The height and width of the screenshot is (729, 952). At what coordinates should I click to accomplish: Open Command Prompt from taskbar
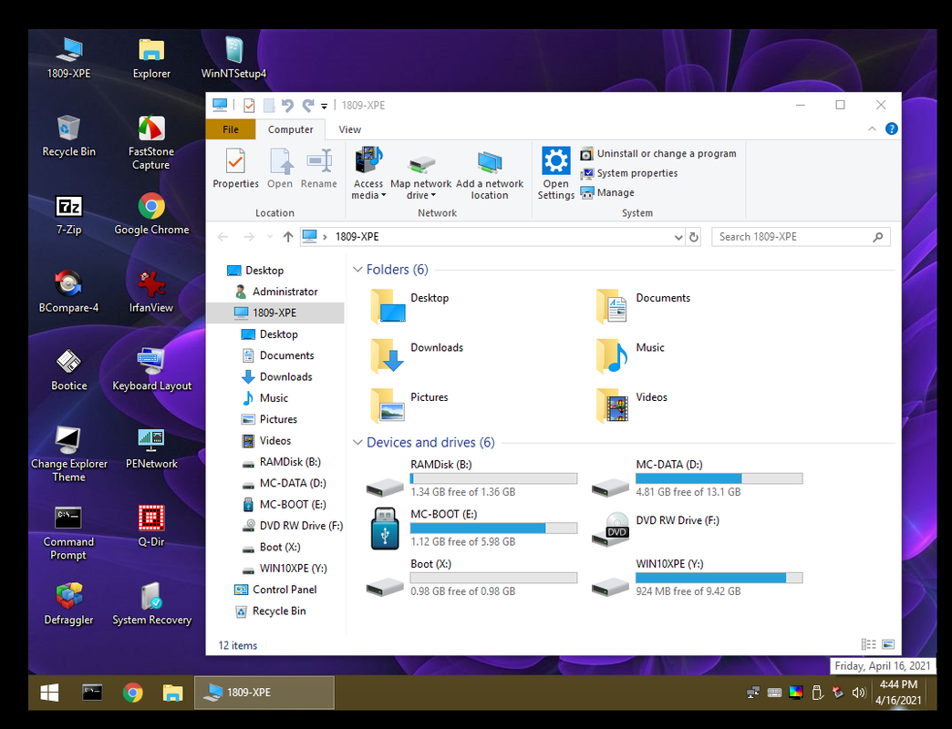coord(92,693)
